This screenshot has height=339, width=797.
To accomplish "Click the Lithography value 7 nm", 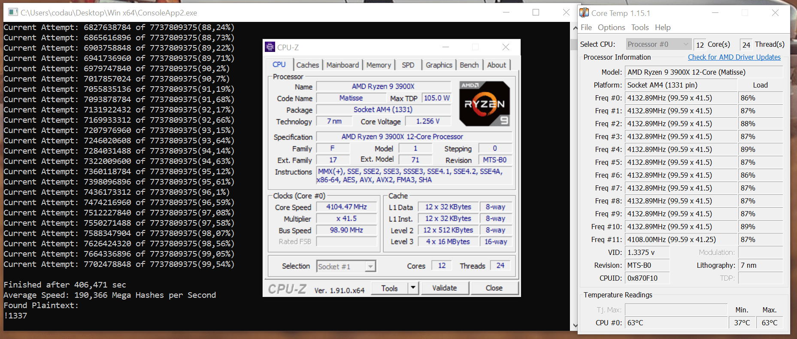I will [761, 265].
